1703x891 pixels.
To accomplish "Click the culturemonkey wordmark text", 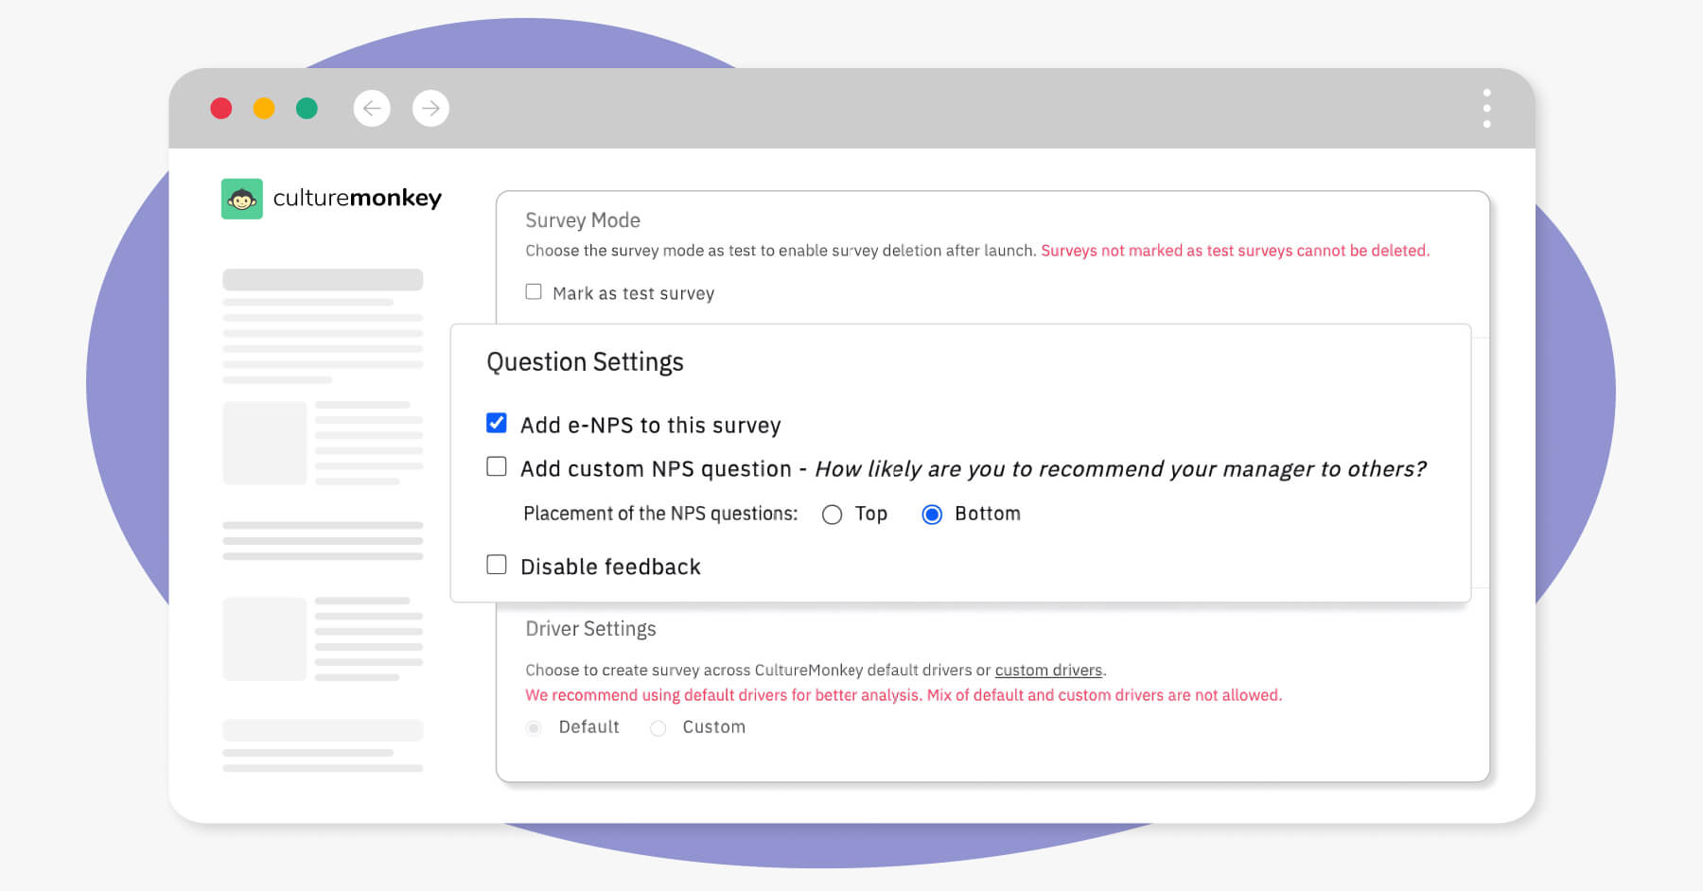I will click(x=357, y=199).
